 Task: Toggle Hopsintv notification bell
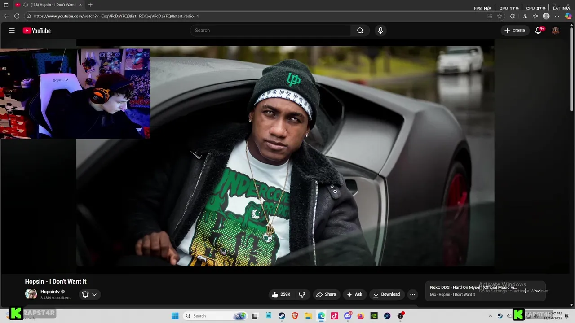point(85,294)
